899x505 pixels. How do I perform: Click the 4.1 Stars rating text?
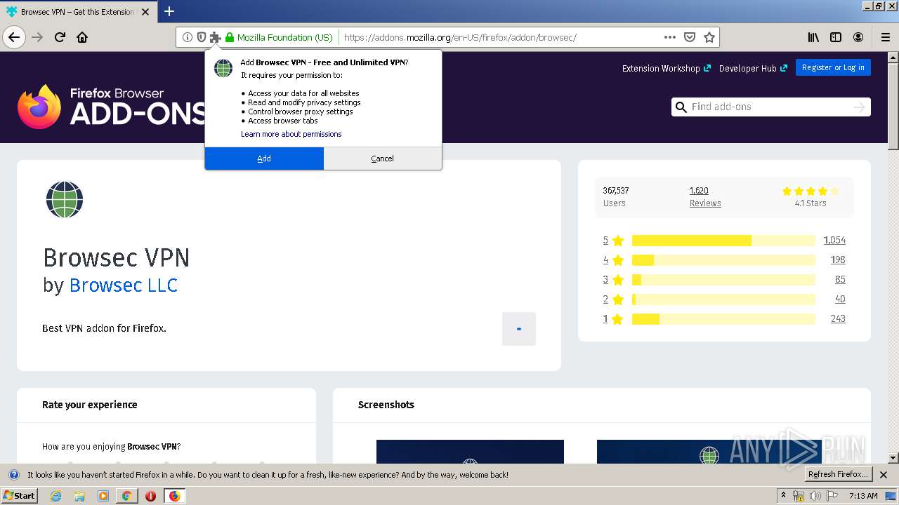[811, 203]
